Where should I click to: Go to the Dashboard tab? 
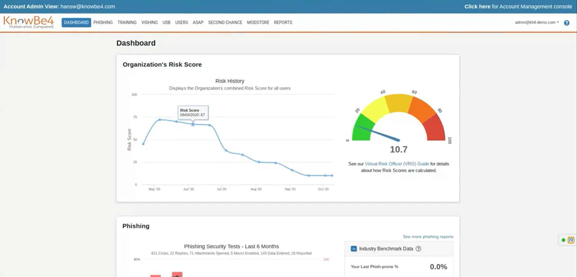(x=76, y=22)
